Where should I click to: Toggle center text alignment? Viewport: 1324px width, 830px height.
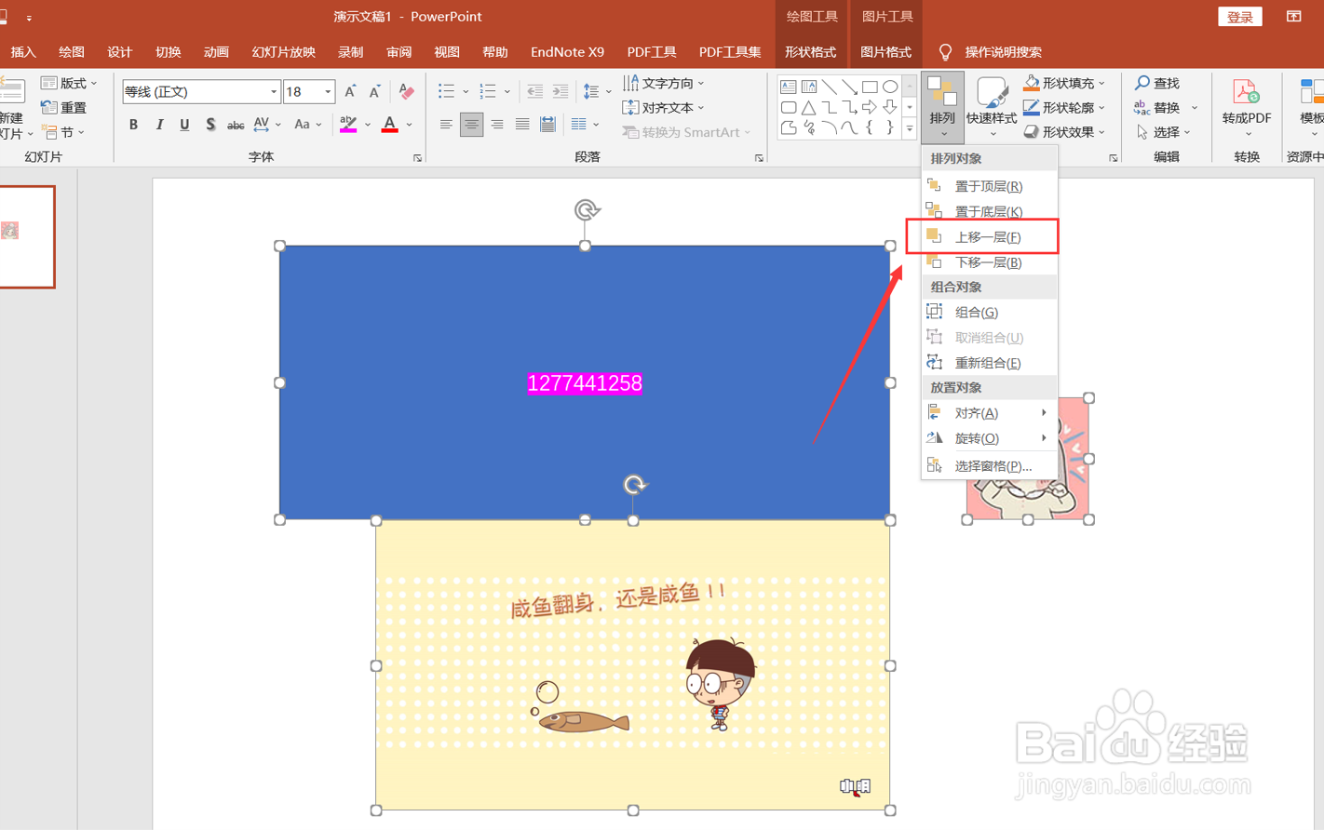point(471,124)
